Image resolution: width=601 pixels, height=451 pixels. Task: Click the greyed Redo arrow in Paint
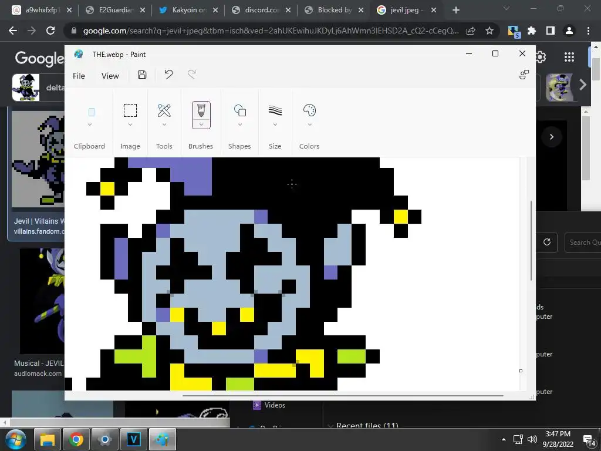(x=192, y=75)
